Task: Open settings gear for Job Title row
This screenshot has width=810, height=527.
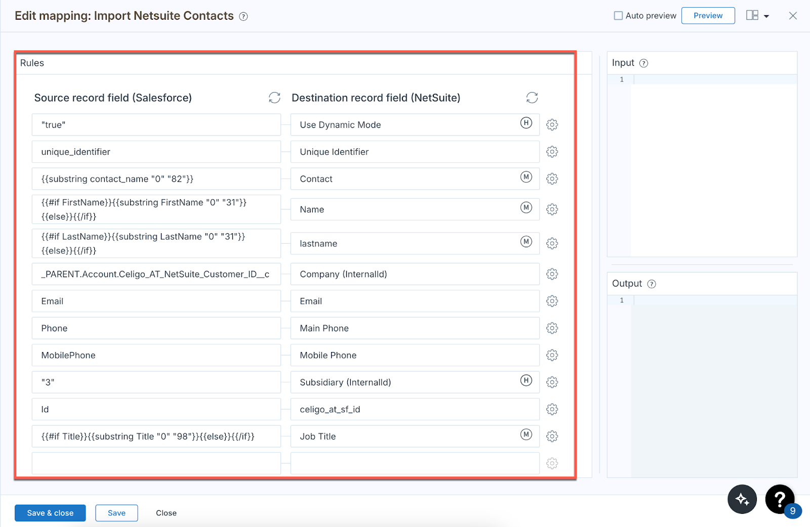Action: pos(552,436)
